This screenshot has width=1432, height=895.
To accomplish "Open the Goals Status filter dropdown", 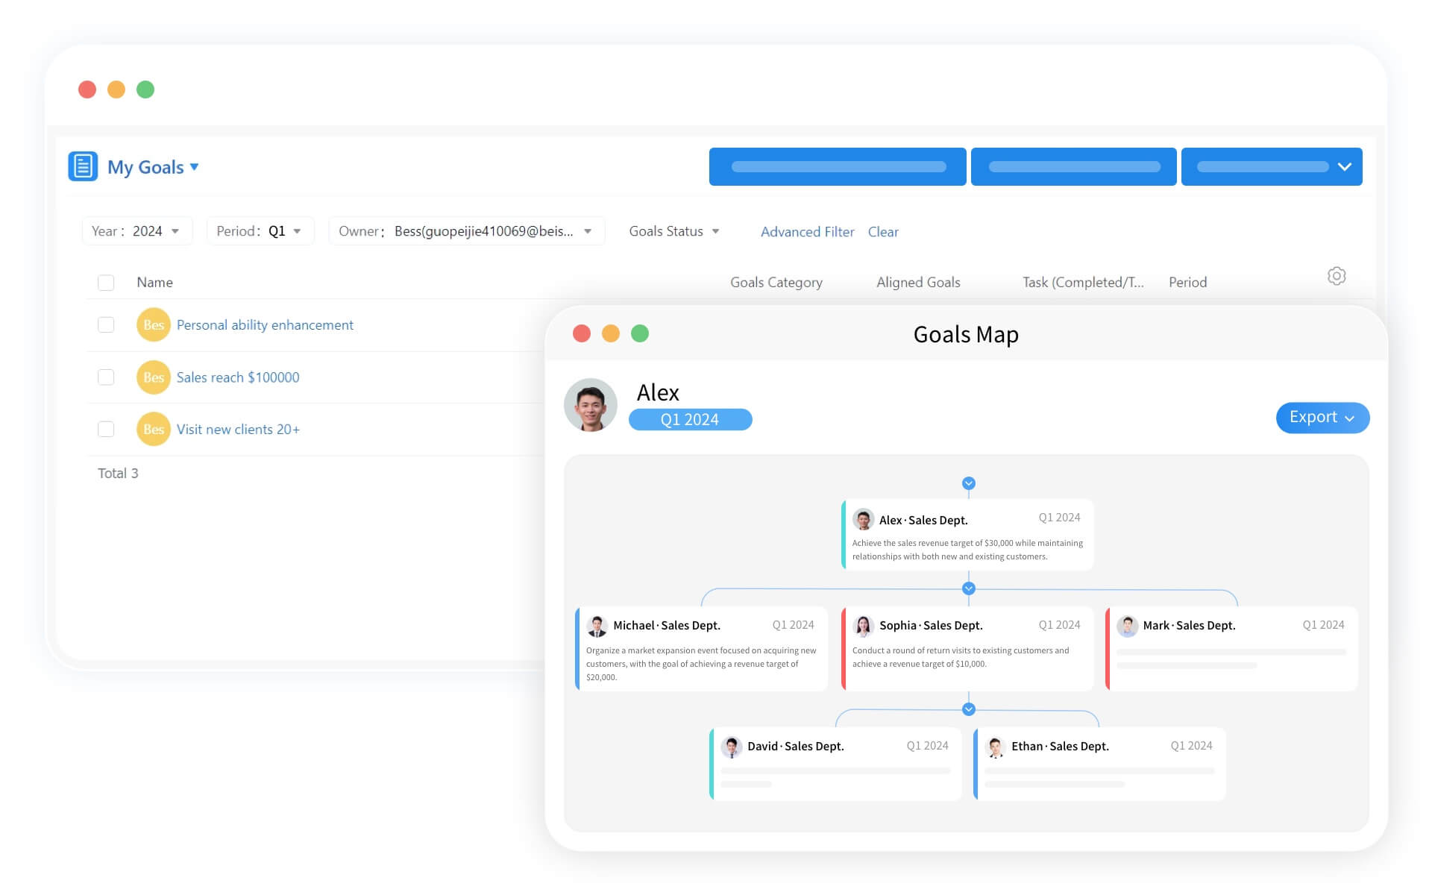I will tap(673, 231).
